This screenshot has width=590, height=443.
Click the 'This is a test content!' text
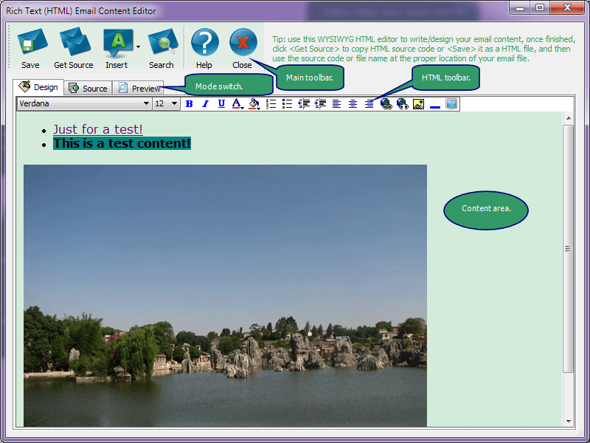pos(122,143)
